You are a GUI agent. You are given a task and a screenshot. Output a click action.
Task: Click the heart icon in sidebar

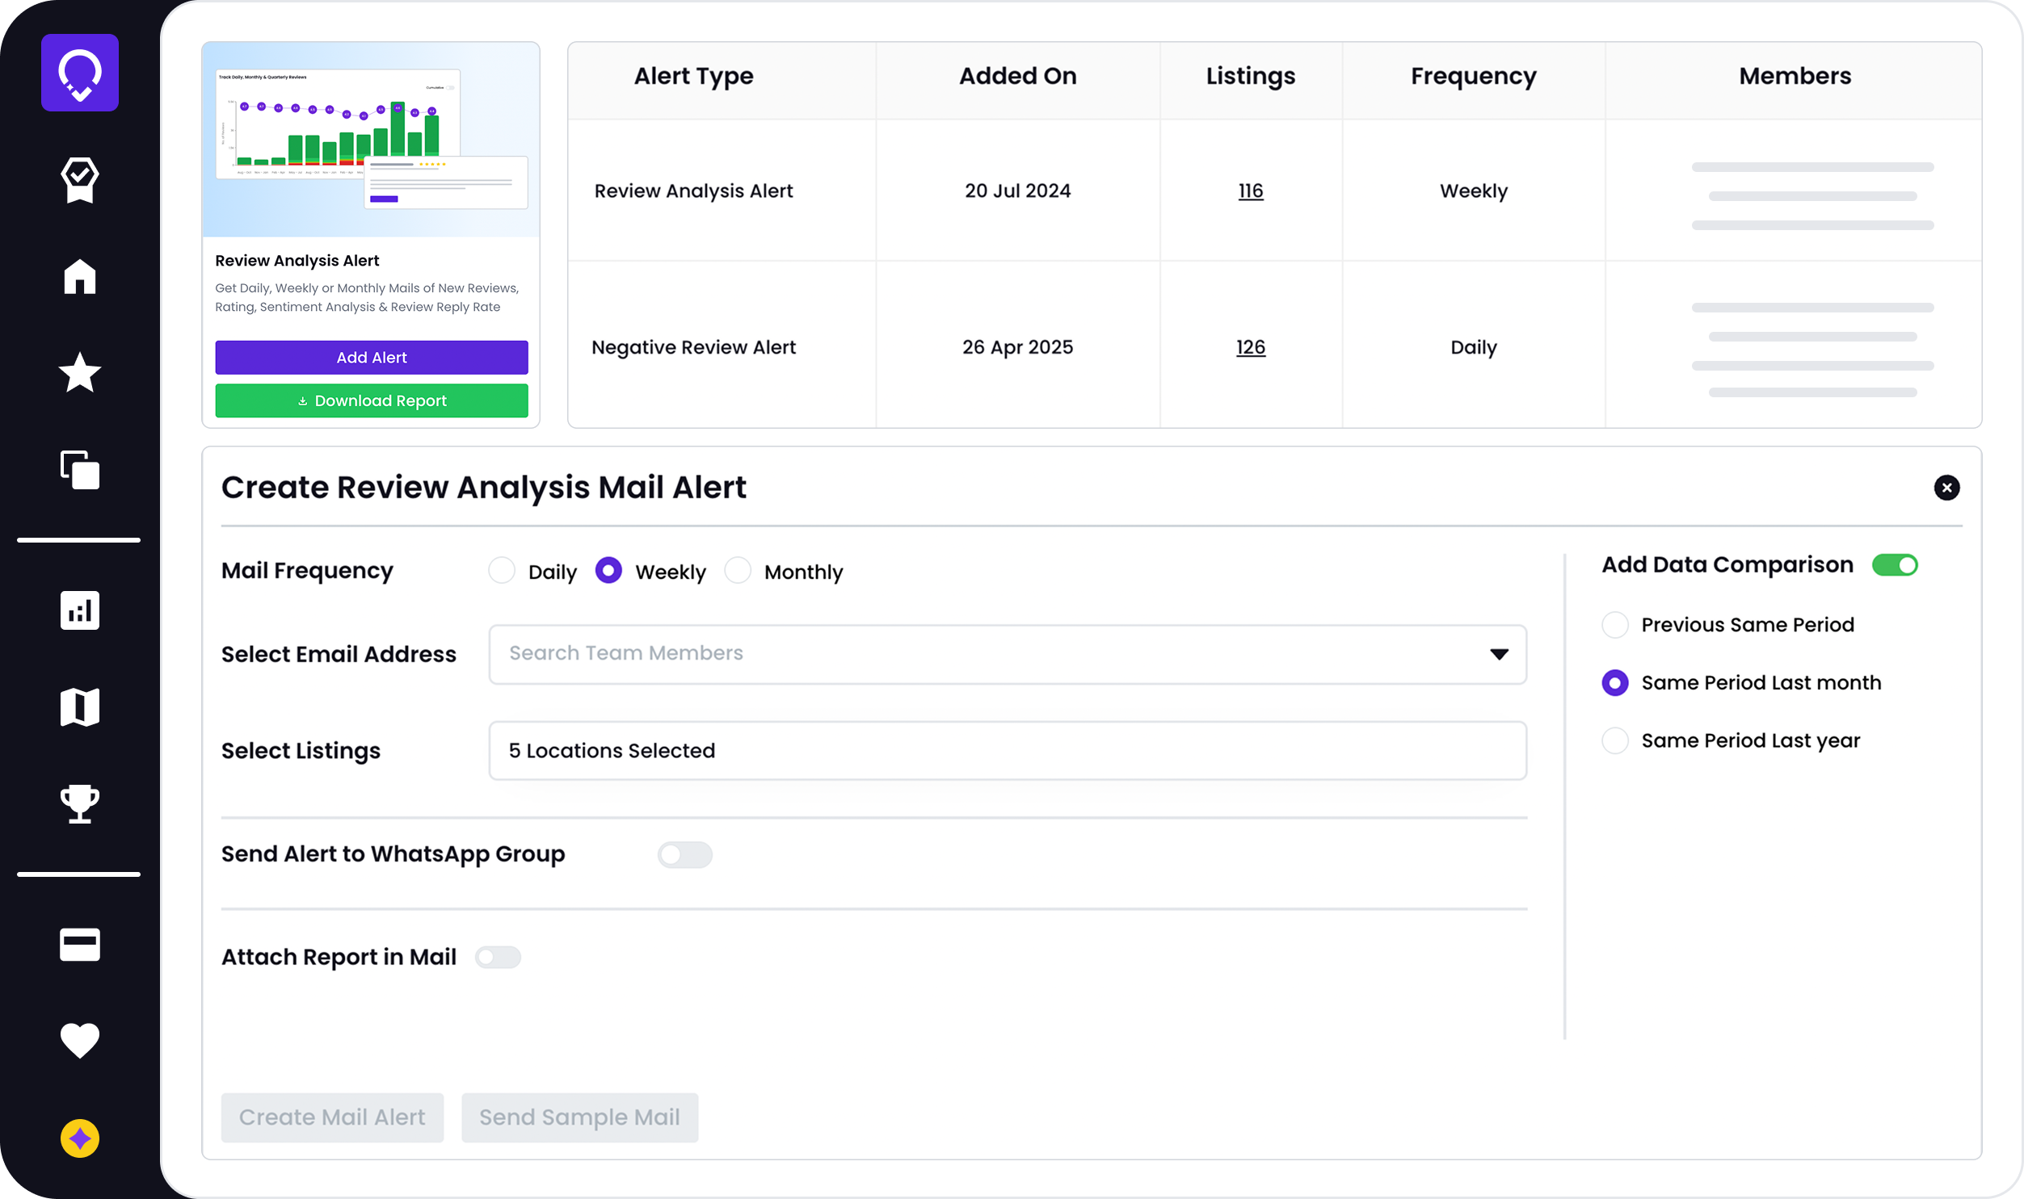[x=79, y=1040]
